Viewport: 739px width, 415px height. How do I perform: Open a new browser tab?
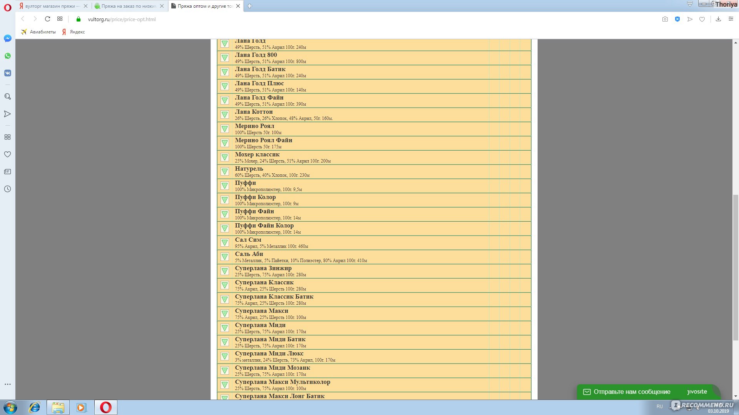point(249,6)
